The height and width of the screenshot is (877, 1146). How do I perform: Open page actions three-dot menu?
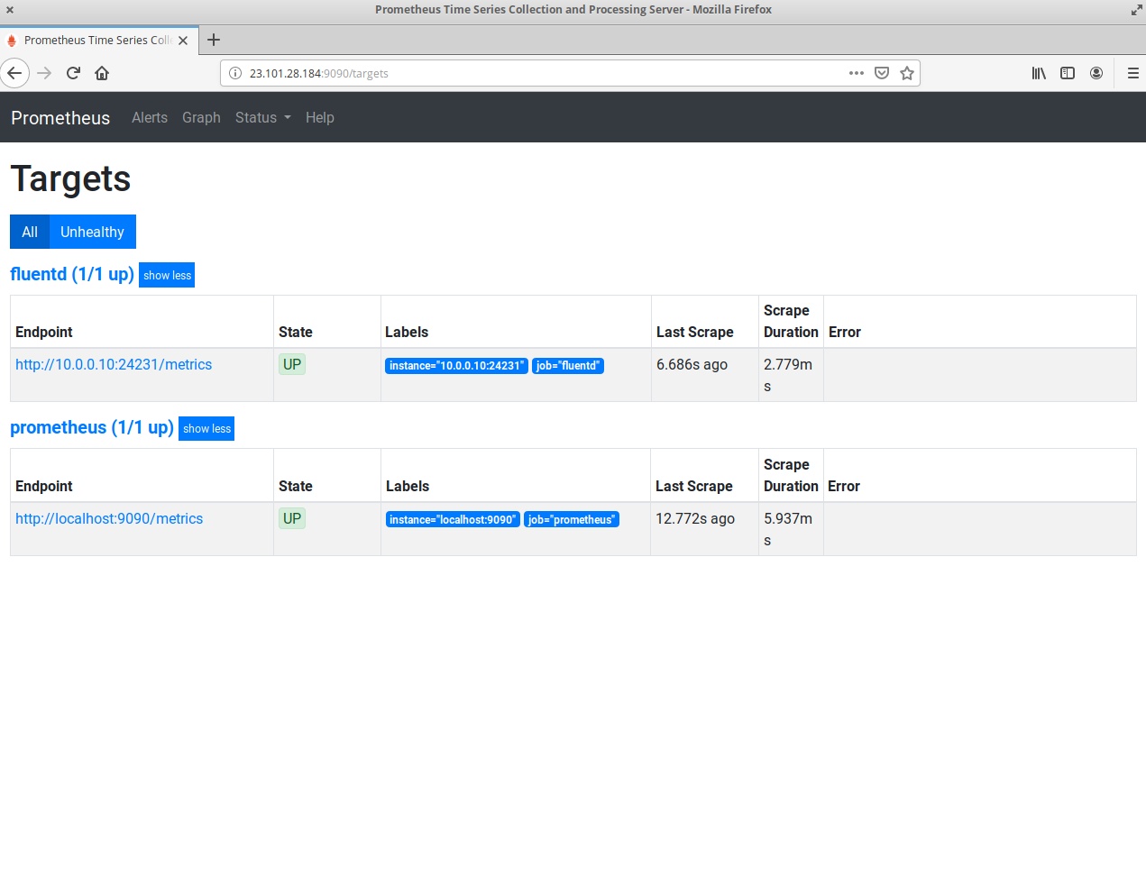[x=857, y=73]
